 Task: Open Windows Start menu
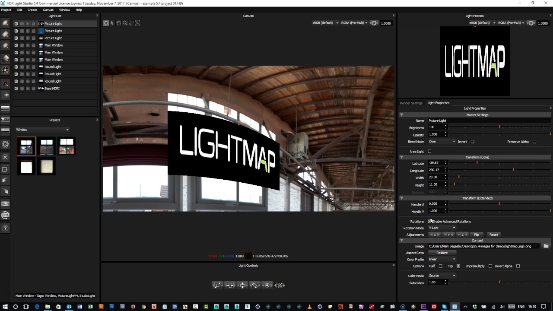coord(4,307)
